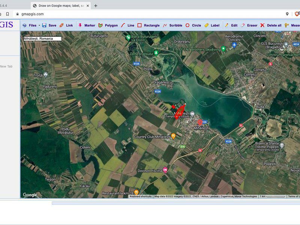Screen dimensions: 300x225
Task: Choose the Label tool
Action: (212, 25)
